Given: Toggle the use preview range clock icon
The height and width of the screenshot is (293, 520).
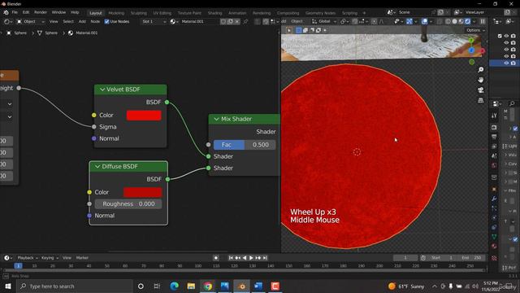Looking at the screenshot, I should pos(423,258).
